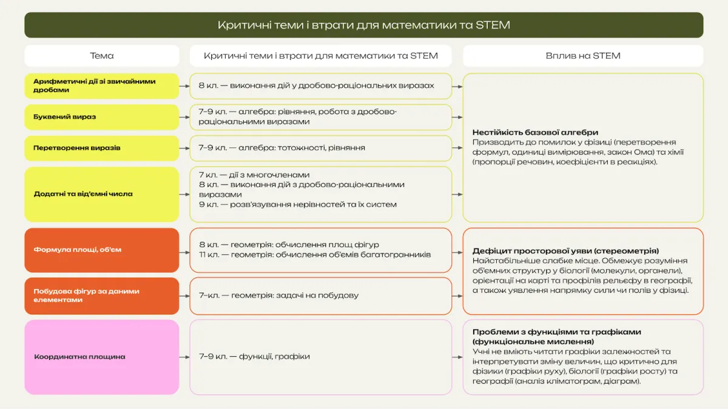Click the white middle column header
The width and height of the screenshot is (728, 409).
(320, 56)
